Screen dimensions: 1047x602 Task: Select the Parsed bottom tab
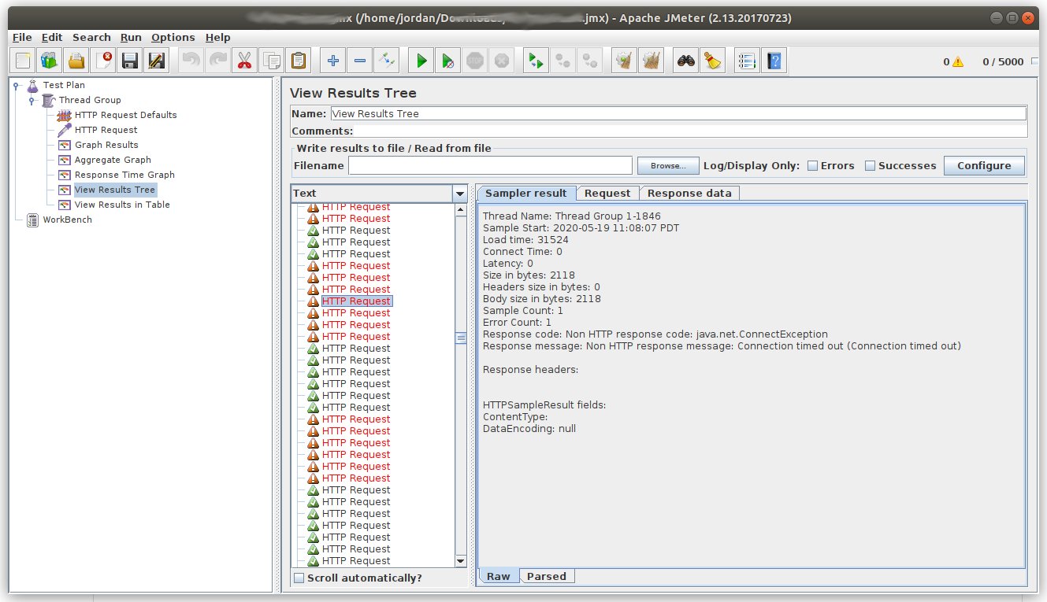pyautogui.click(x=547, y=576)
